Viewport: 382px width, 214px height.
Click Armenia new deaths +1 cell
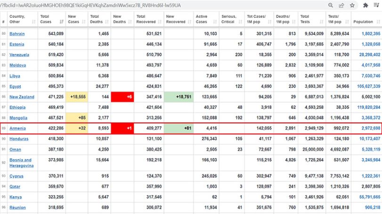click(122, 128)
